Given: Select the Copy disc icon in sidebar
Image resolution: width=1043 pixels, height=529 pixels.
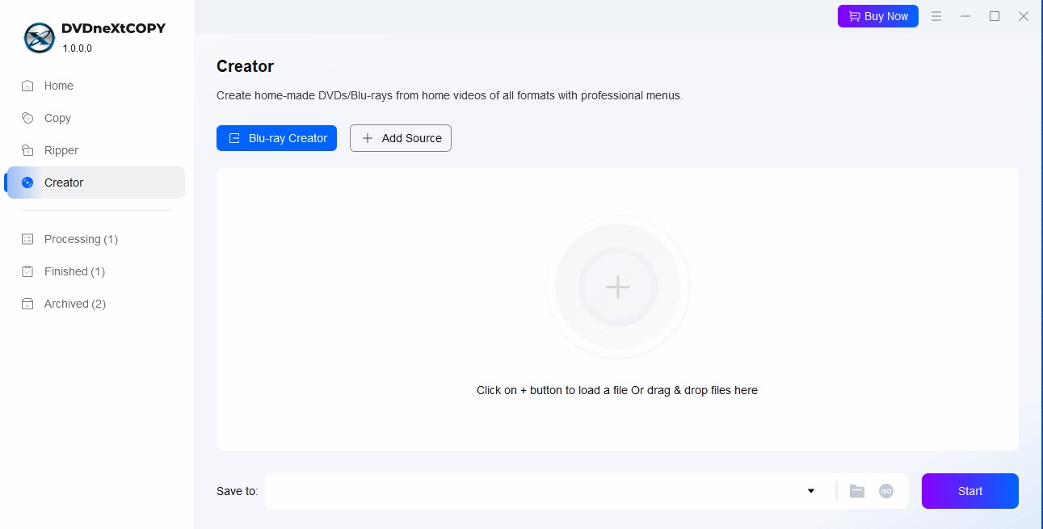Looking at the screenshot, I should tap(28, 118).
